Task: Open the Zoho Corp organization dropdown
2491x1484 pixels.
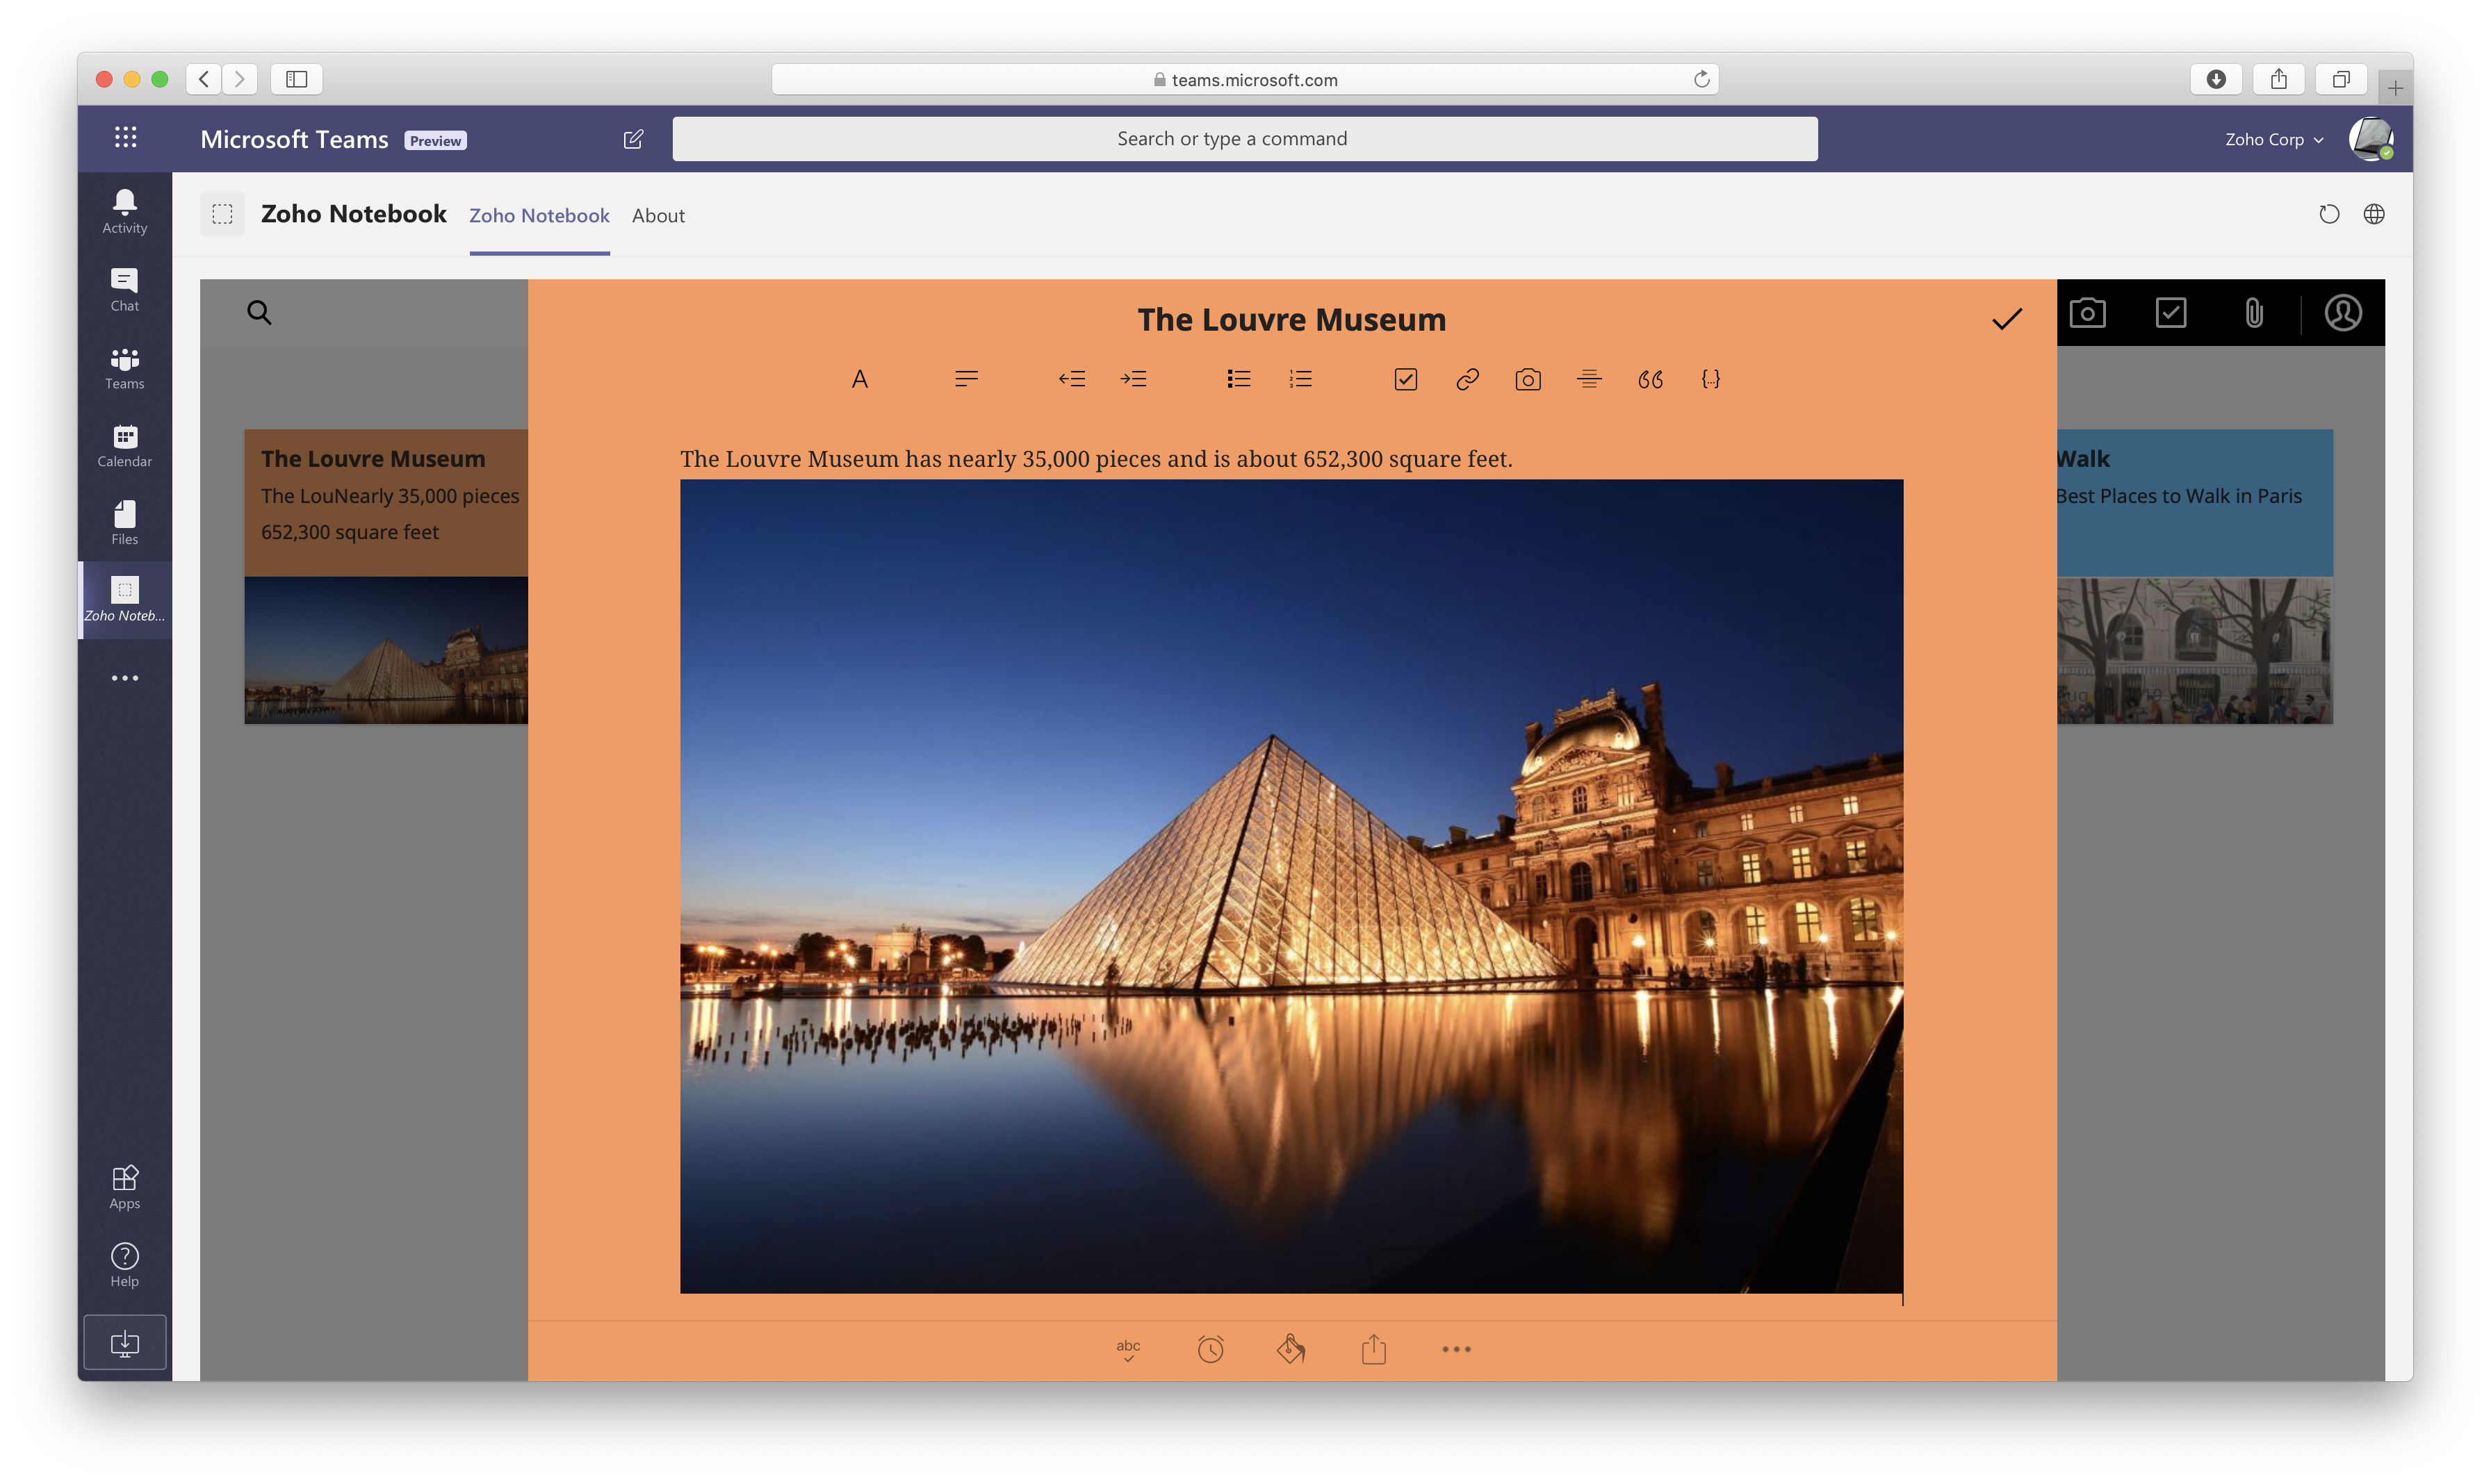Action: [x=2273, y=140]
